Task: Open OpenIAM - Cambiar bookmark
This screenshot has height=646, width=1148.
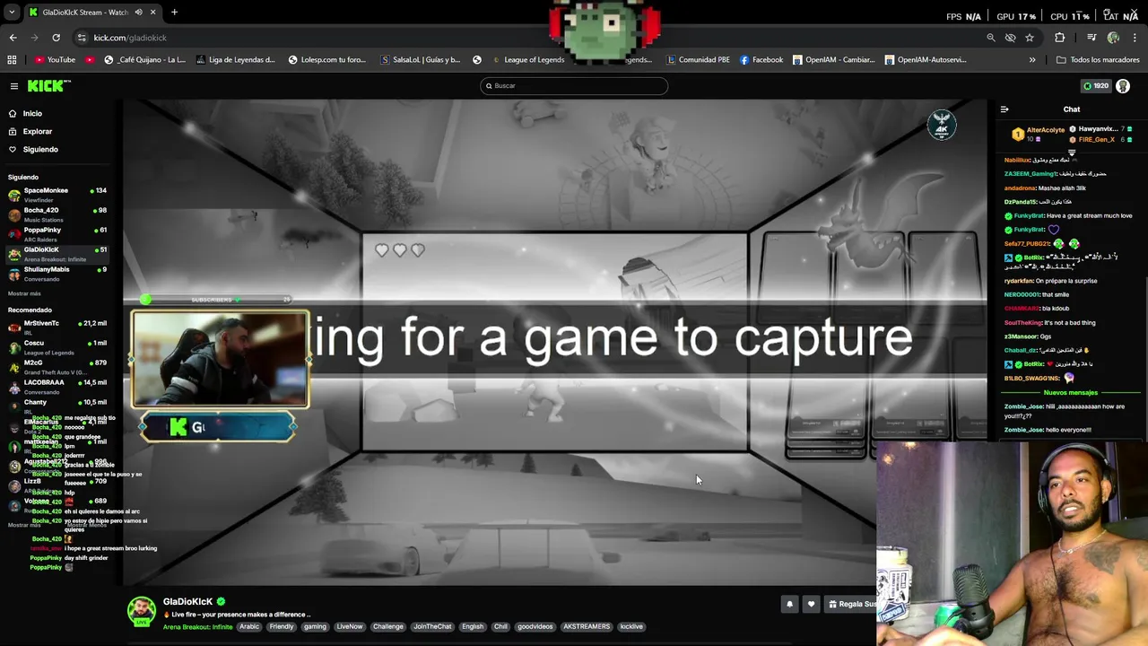Action: pyautogui.click(x=833, y=60)
